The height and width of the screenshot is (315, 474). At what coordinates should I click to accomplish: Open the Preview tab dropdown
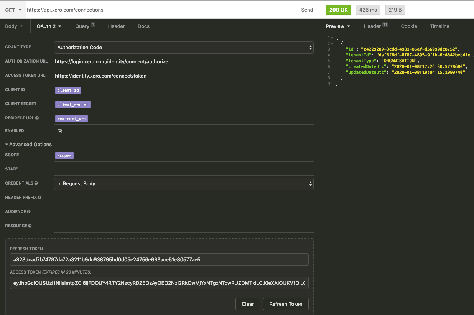[338, 26]
